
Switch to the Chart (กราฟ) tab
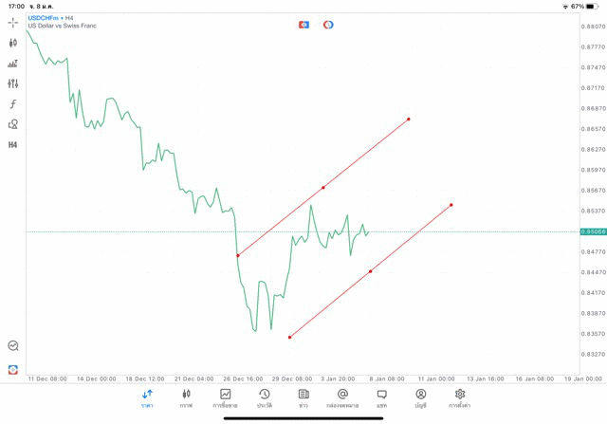point(186,397)
